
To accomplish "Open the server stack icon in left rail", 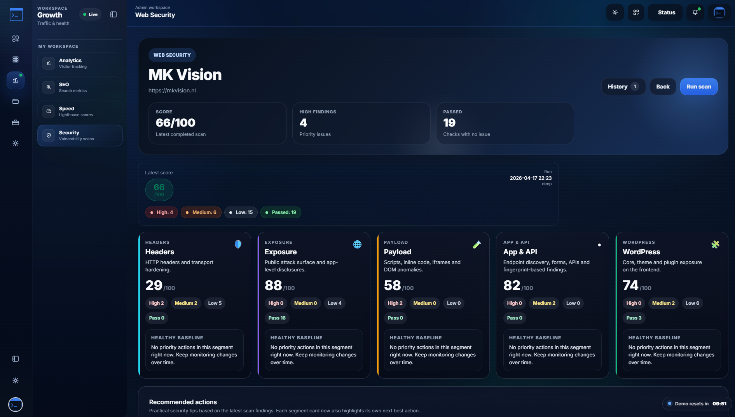I will point(16,59).
